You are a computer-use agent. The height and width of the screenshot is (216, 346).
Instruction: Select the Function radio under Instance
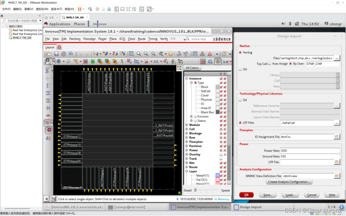tap(196, 116)
